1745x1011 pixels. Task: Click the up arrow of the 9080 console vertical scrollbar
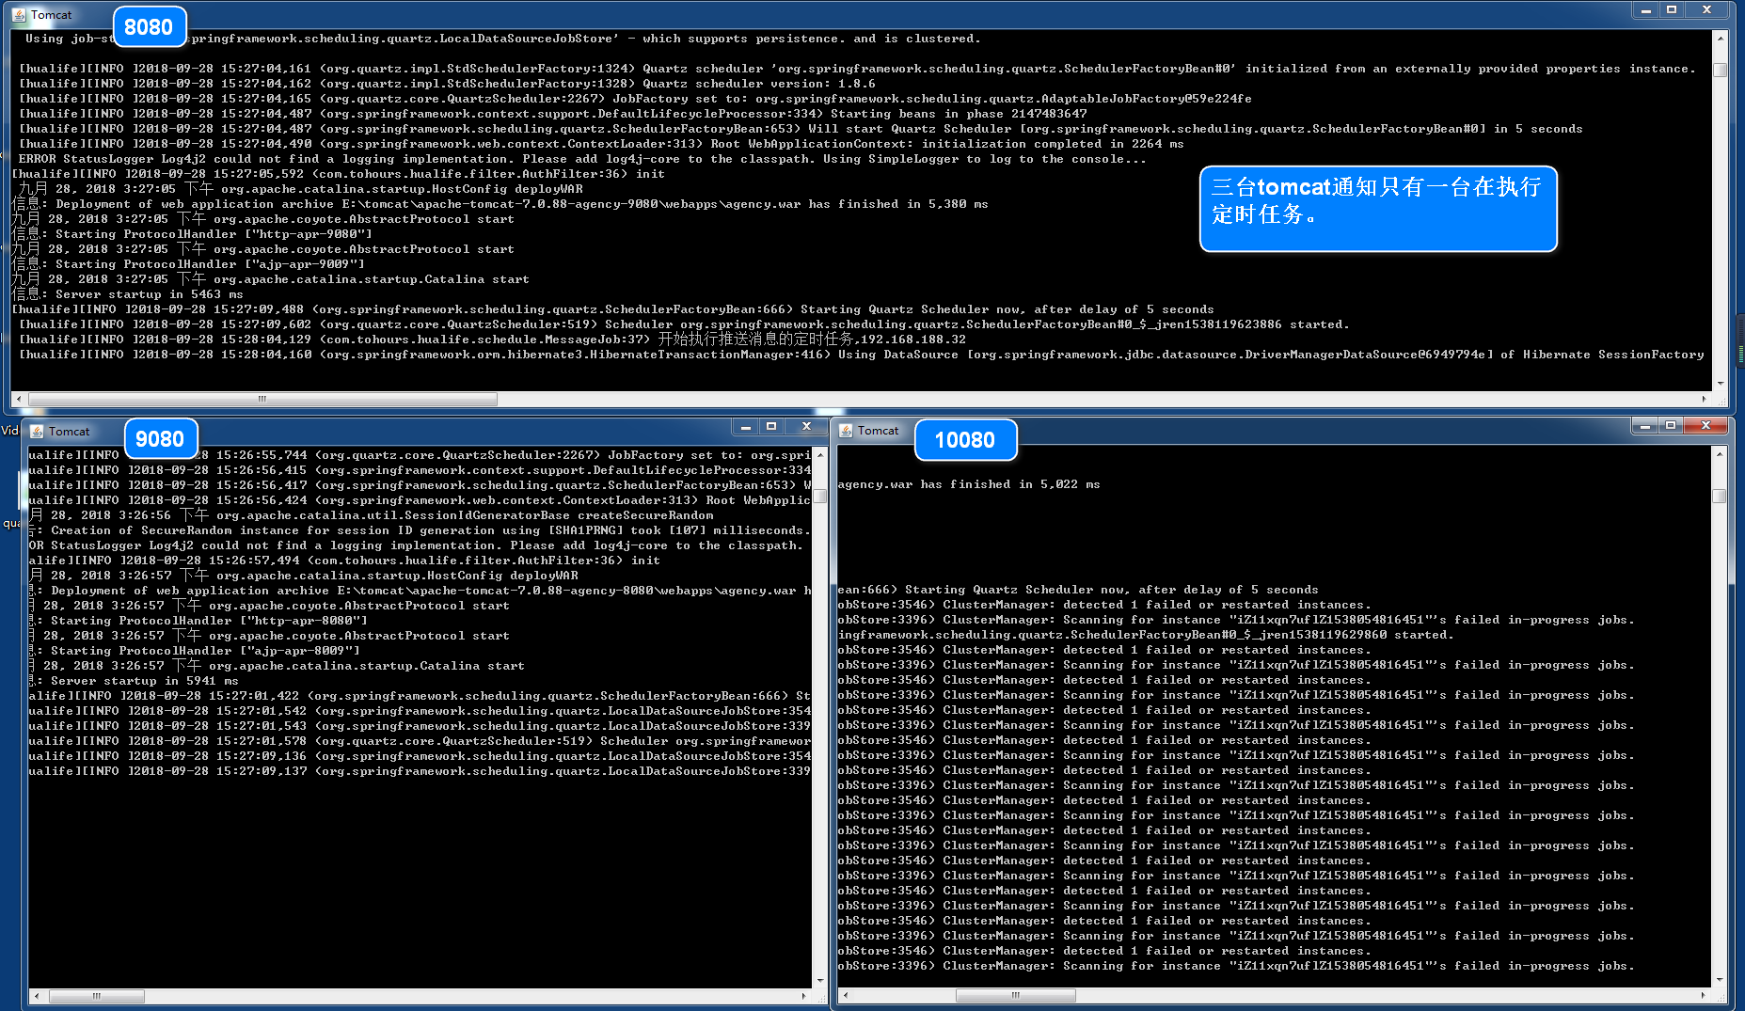pos(820,454)
